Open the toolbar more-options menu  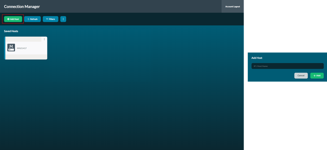[63, 19]
